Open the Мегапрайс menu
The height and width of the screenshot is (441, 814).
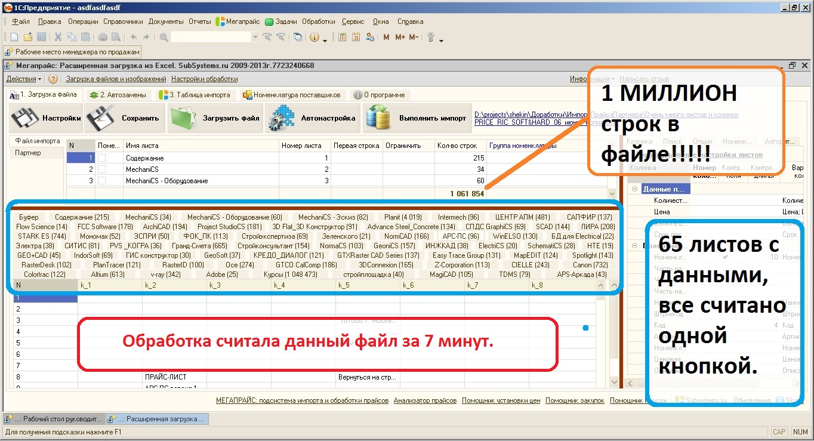point(238,21)
